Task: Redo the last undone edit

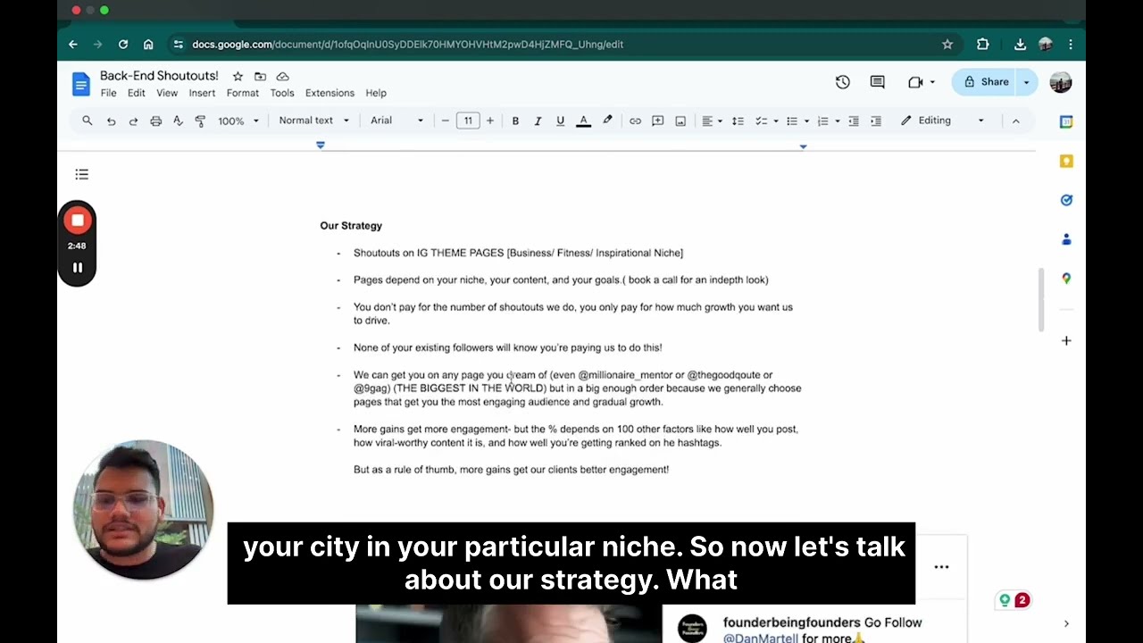Action: [133, 121]
